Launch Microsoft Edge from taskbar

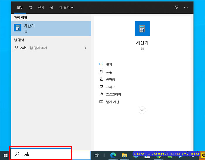[x=113, y=155]
